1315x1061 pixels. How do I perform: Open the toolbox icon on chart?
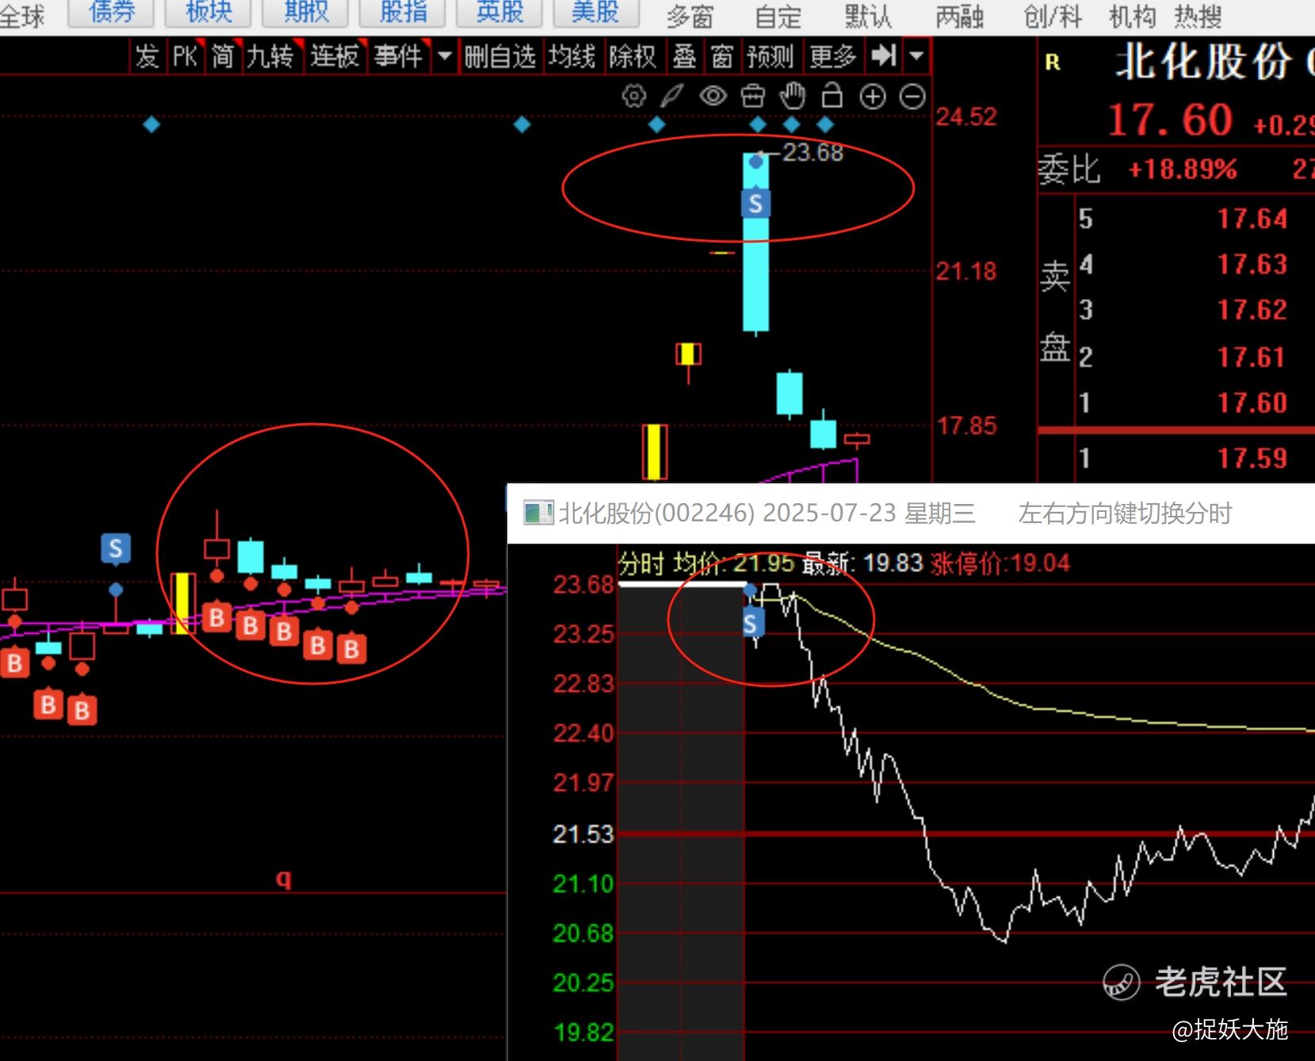coord(752,97)
